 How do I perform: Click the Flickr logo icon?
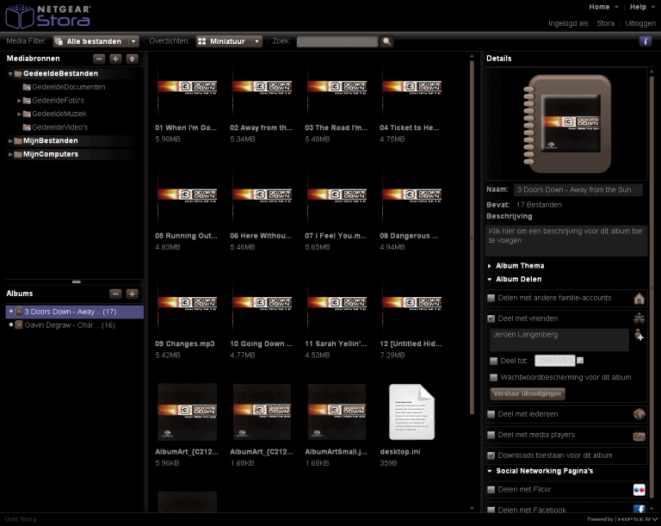coord(639,490)
